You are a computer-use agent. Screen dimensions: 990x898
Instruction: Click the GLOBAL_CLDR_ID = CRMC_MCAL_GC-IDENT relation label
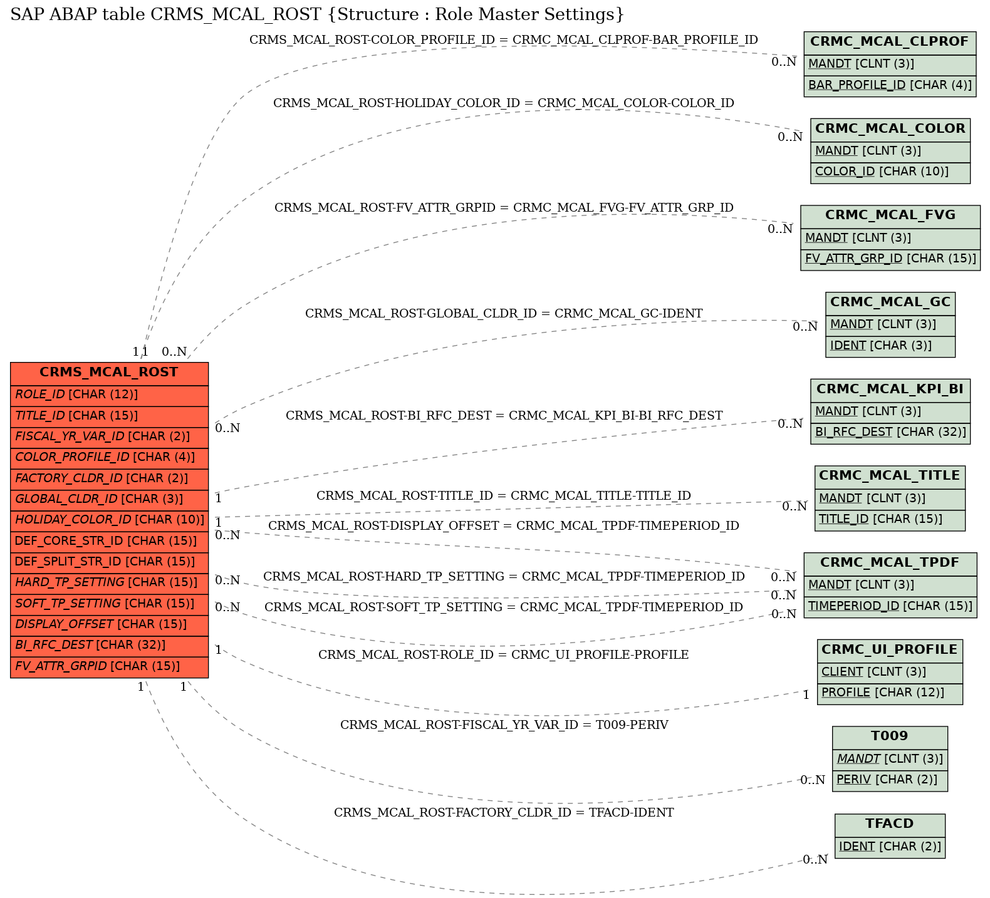[504, 314]
